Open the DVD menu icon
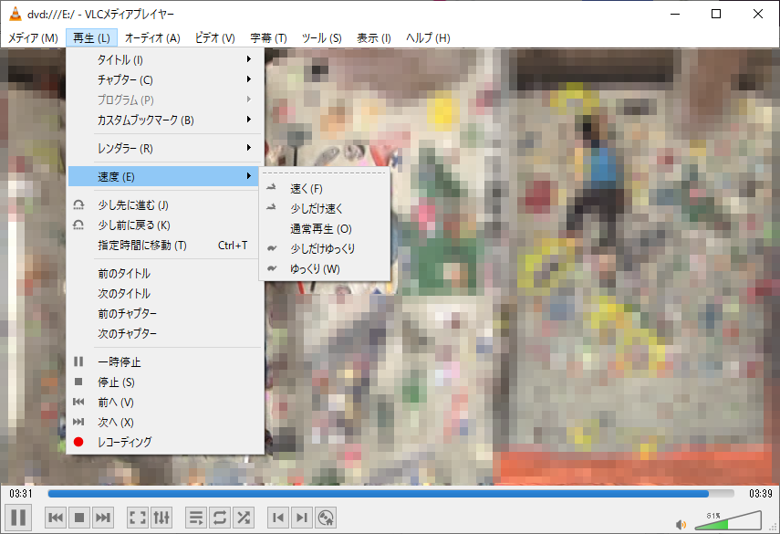Image resolution: width=780 pixels, height=534 pixels. [x=326, y=517]
